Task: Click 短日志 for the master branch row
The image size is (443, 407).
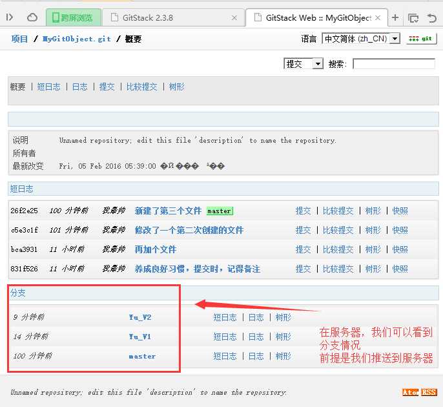Action: (225, 356)
